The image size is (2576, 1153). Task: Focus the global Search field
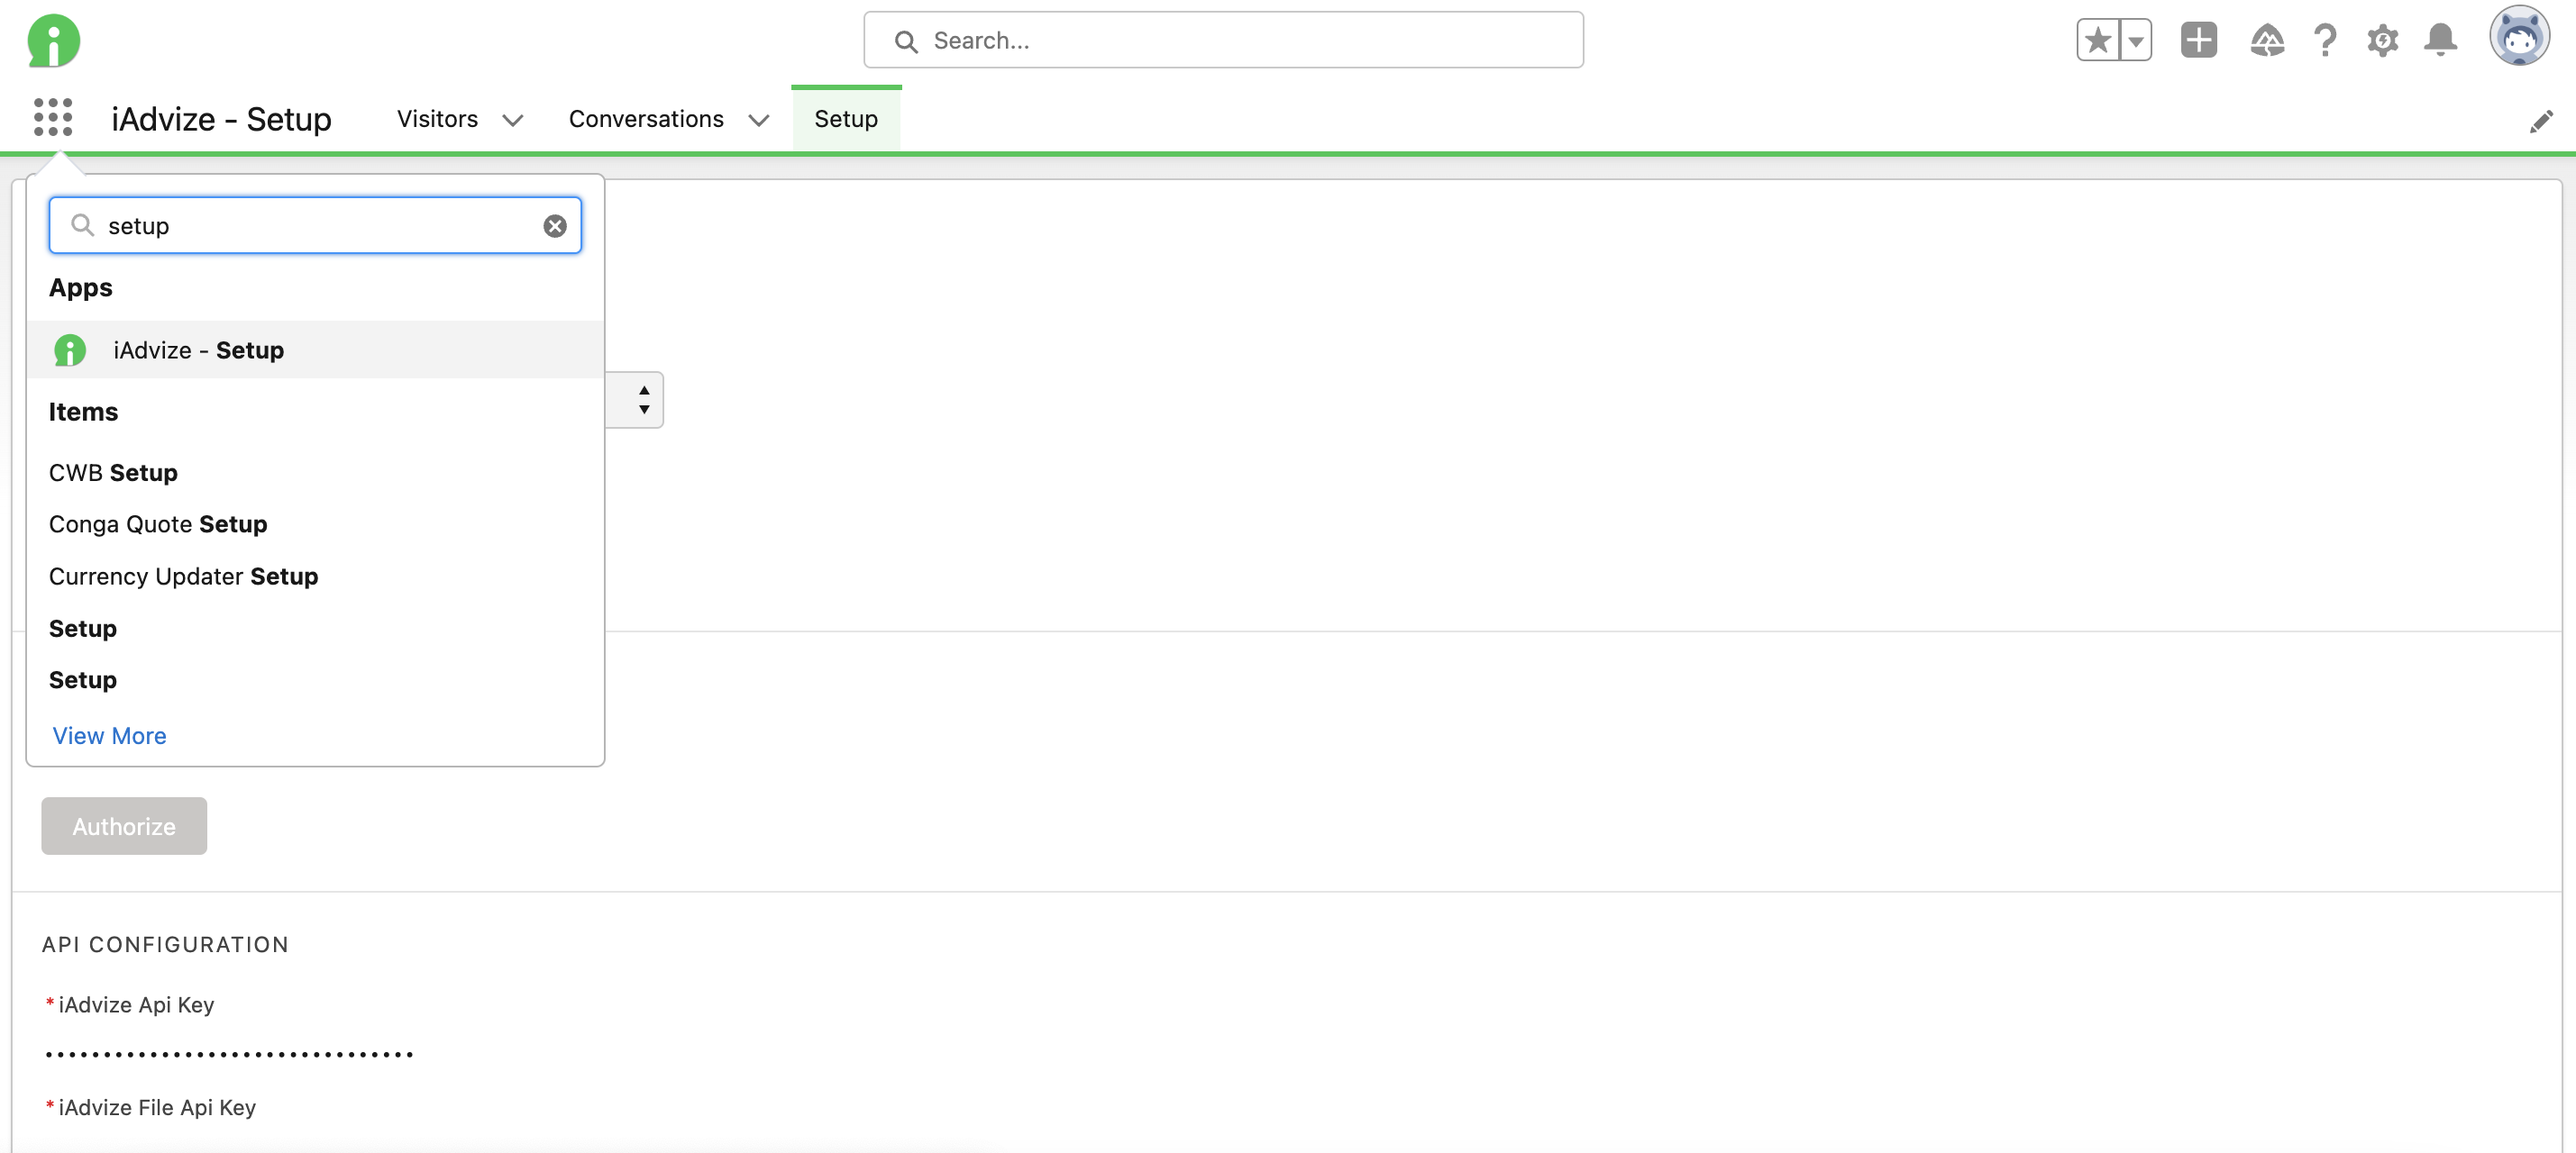pos(1223,40)
